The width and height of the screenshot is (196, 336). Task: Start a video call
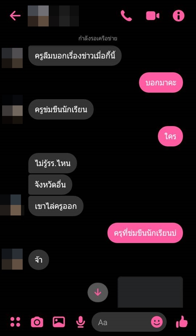(x=152, y=16)
